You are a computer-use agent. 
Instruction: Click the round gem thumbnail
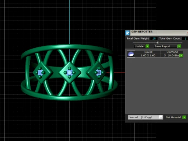tap(131, 54)
